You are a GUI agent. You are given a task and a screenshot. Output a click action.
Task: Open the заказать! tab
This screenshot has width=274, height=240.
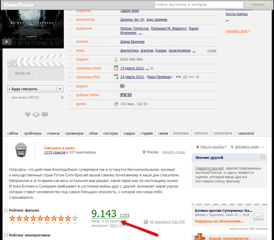tap(246, 133)
